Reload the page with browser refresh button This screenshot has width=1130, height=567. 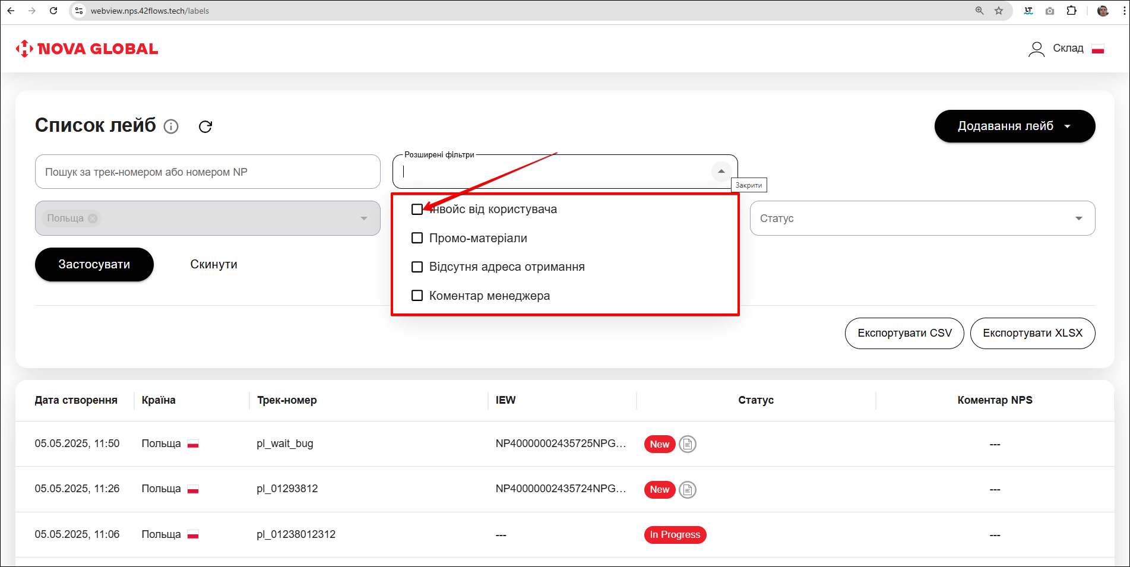tap(53, 11)
